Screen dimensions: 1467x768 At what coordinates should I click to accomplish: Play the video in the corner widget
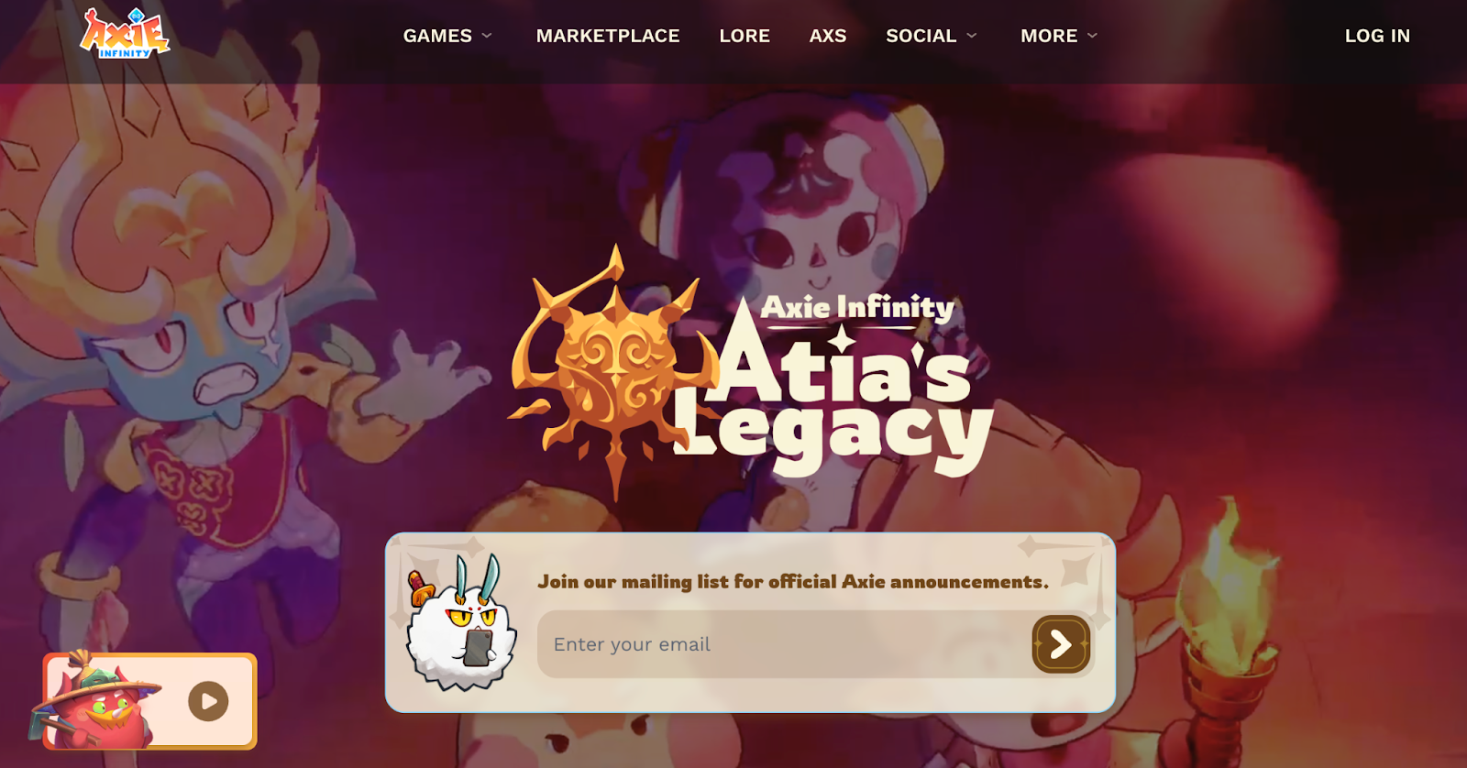[208, 701]
